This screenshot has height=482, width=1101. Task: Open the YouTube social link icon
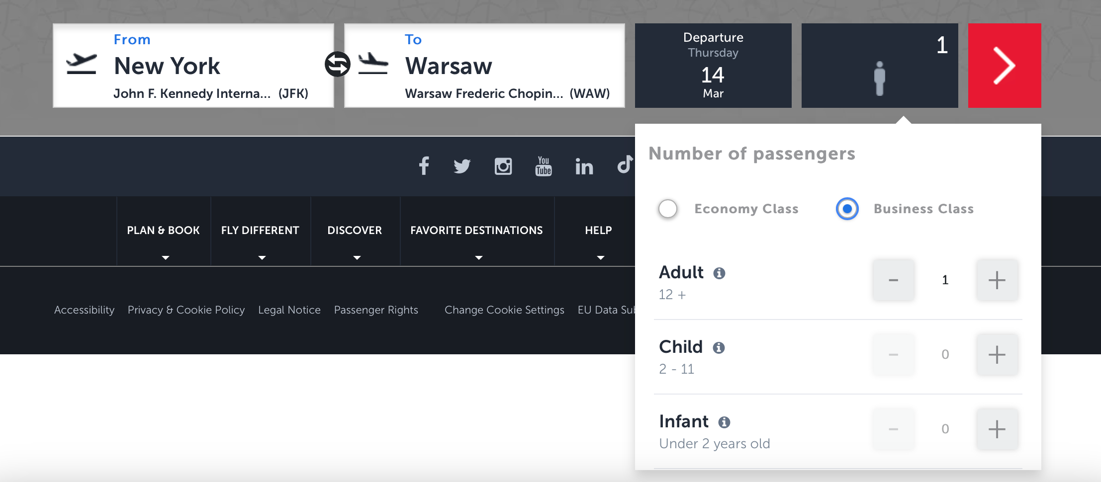click(x=544, y=166)
